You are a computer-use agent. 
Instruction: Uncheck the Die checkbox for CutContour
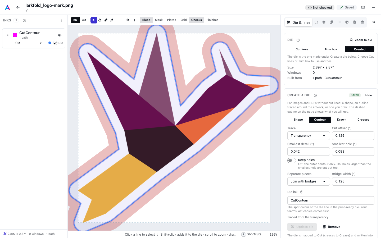coord(55,43)
